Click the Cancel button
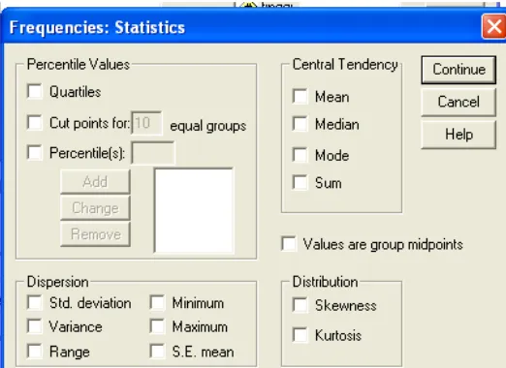The width and height of the screenshot is (506, 368). [459, 102]
